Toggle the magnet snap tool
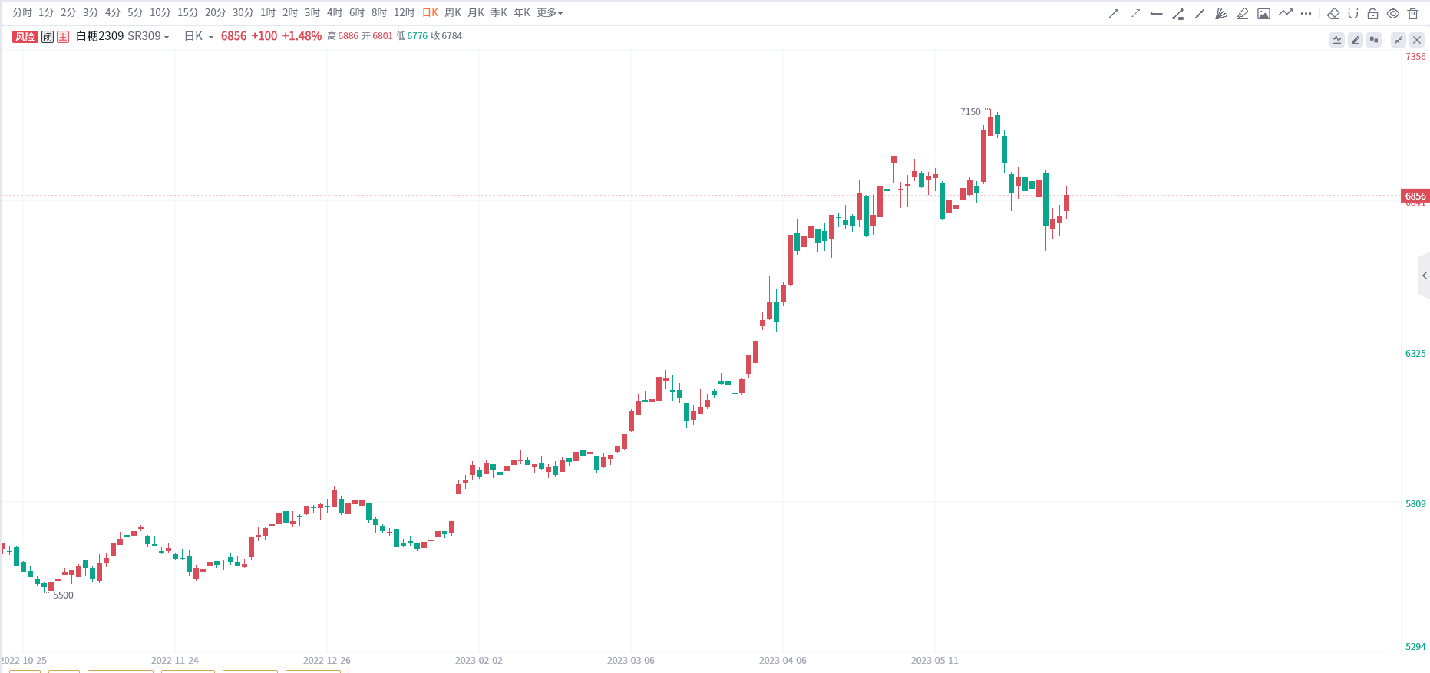 (x=1353, y=13)
